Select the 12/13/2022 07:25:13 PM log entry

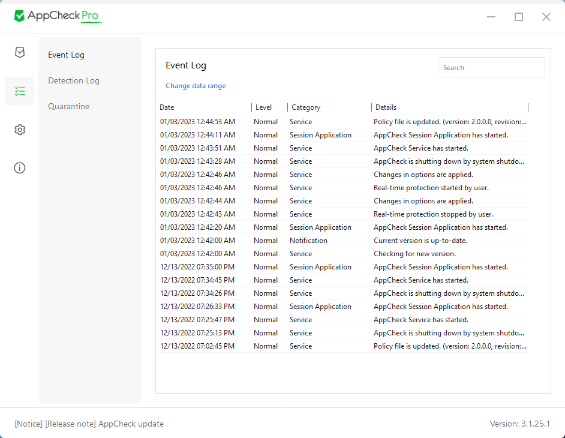coord(342,333)
